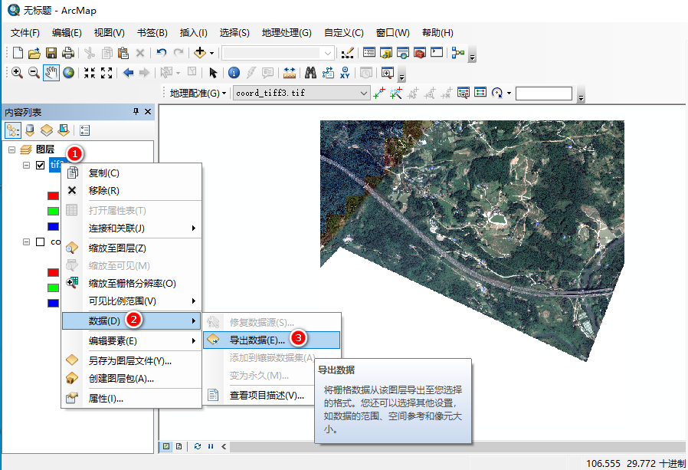Click Fixed Zoom In arrows icon
688x470 pixels.
click(90, 73)
